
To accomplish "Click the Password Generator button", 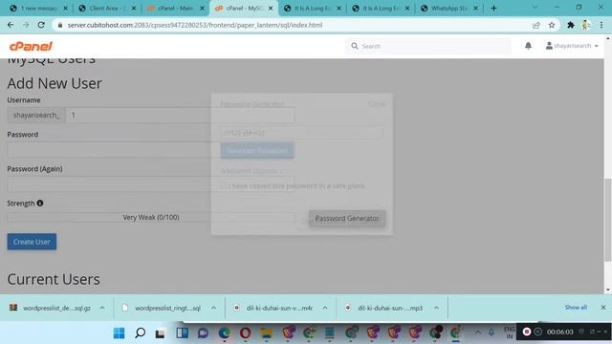I will (347, 218).
